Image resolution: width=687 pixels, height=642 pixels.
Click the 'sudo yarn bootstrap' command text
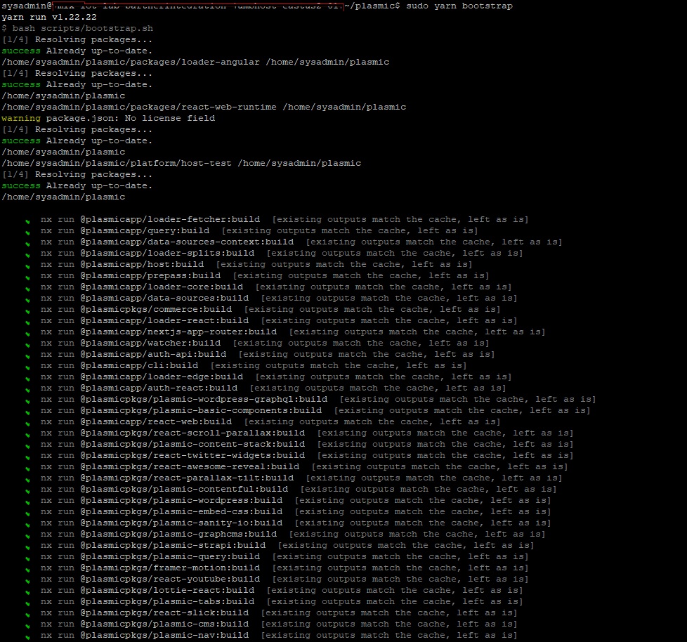459,6
